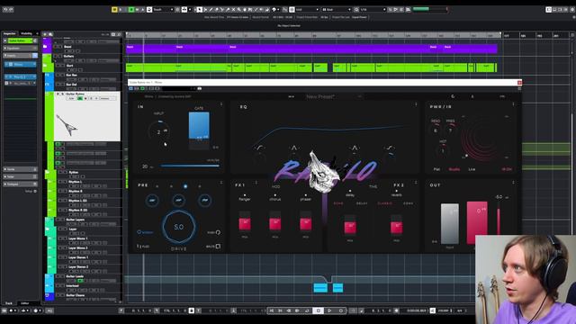
Task: Open the PWR/IR section three-dot menu
Action: click(513, 104)
